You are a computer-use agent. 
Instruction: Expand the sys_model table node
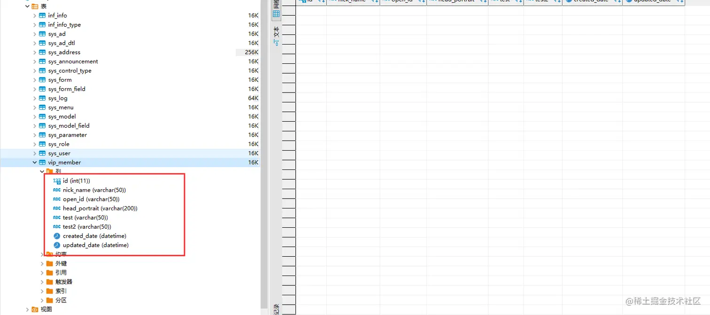click(35, 116)
